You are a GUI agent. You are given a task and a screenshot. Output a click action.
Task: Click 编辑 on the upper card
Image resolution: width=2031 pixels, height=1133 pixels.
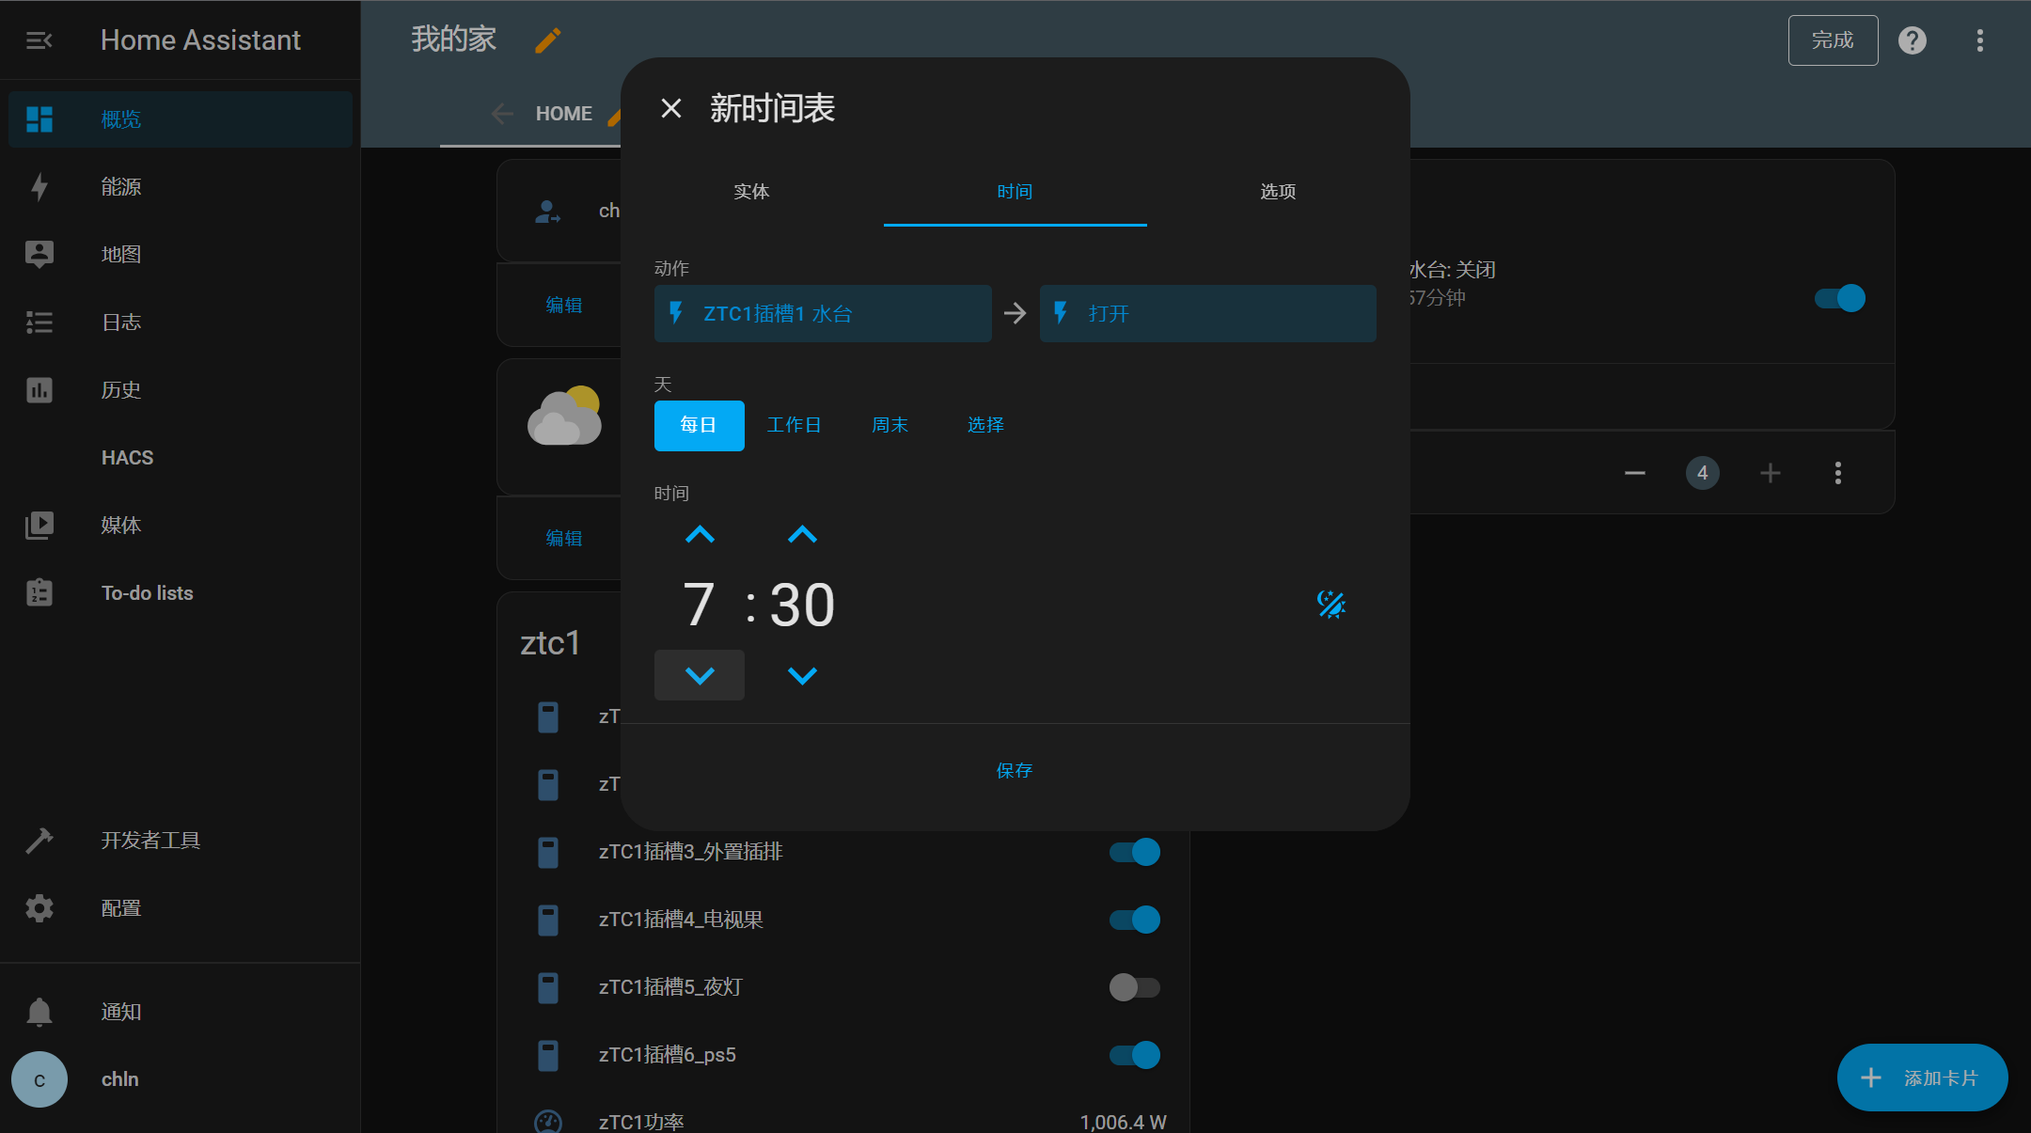tap(564, 305)
